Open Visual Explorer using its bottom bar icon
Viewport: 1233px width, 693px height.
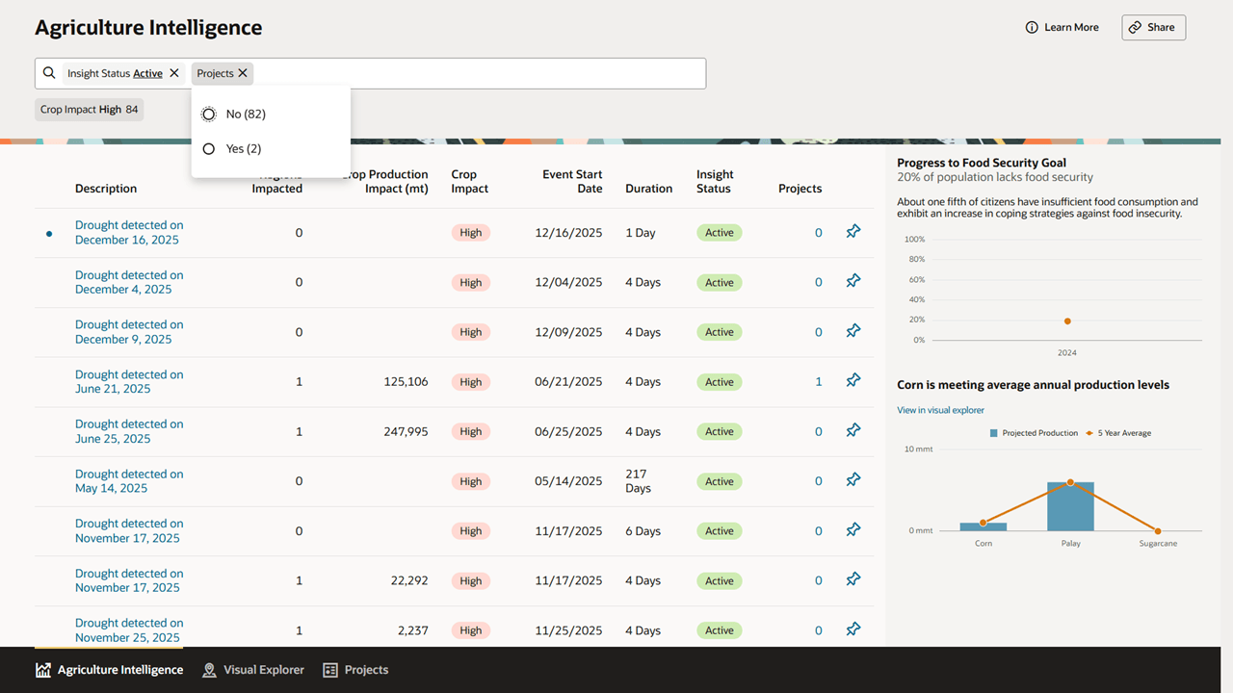point(209,669)
